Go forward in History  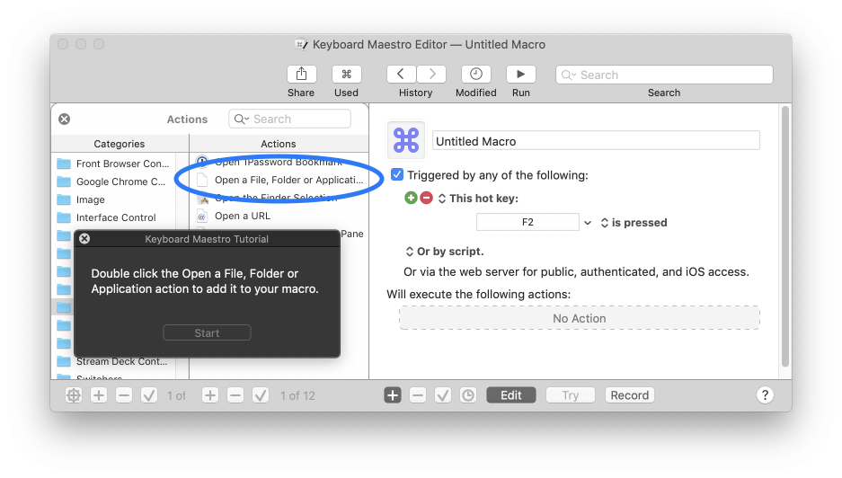[431, 74]
